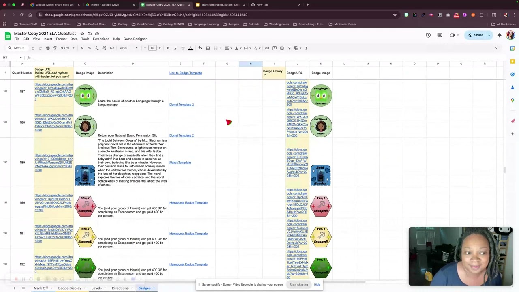This screenshot has width=519, height=292.
Task: View cloud document status icon
Action: (97, 34)
